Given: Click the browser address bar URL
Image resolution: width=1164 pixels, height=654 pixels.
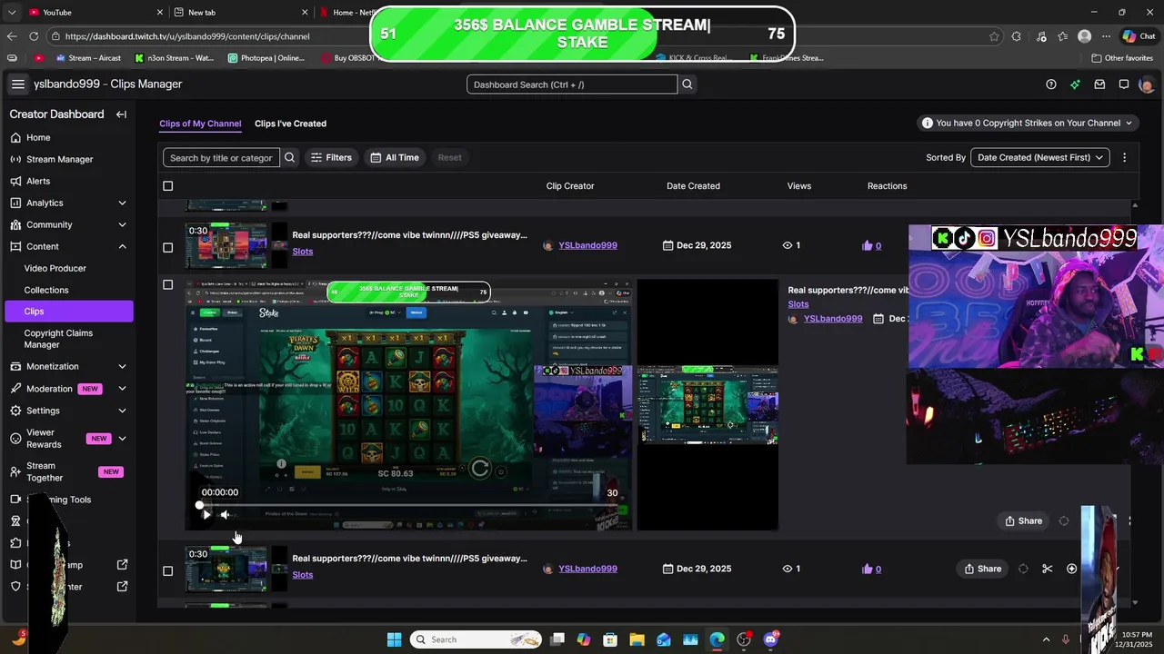Looking at the screenshot, I should click(x=187, y=36).
